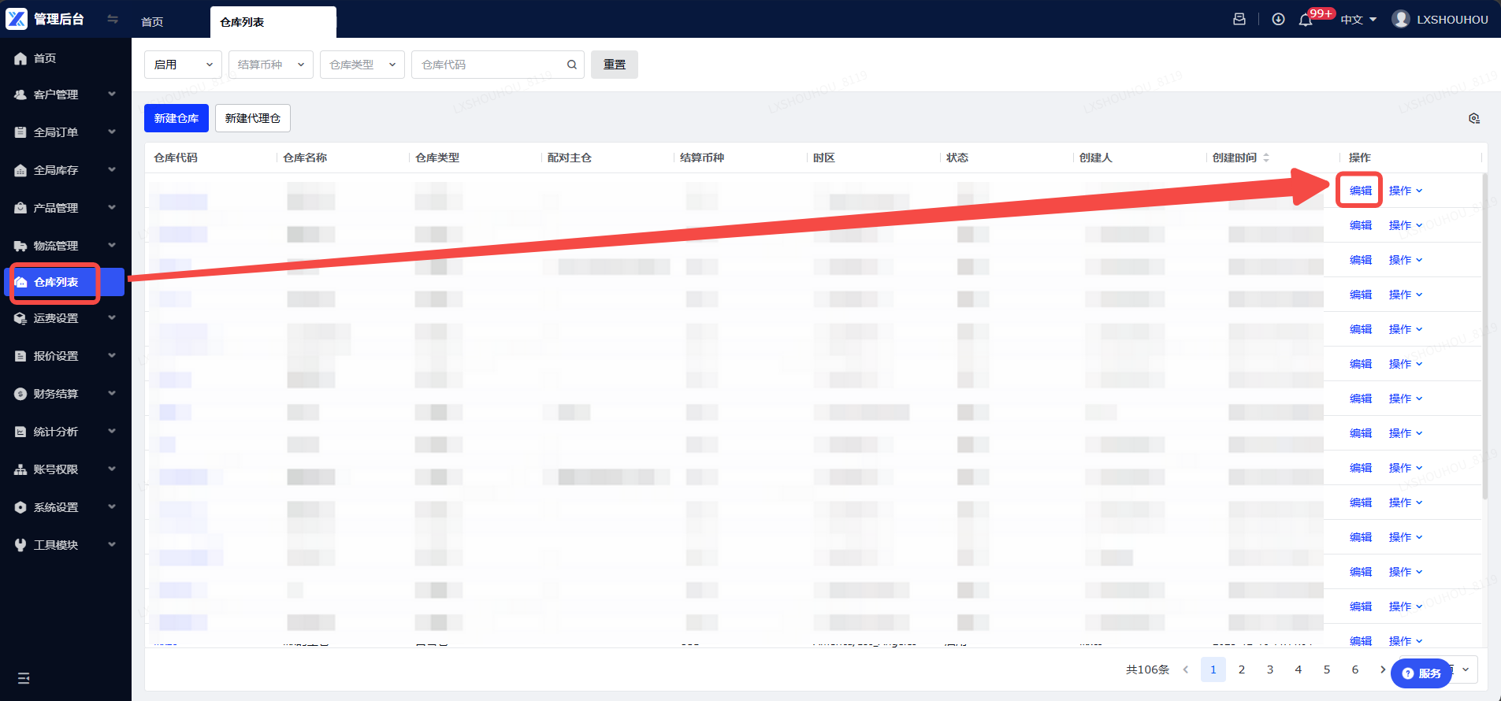Click the admin console logo icon

(17, 19)
